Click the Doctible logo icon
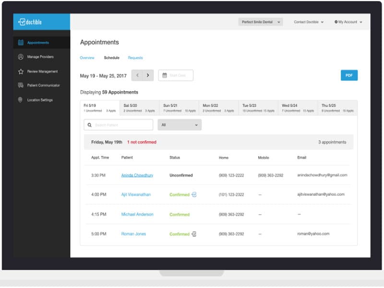384x288 pixels. 22,22
